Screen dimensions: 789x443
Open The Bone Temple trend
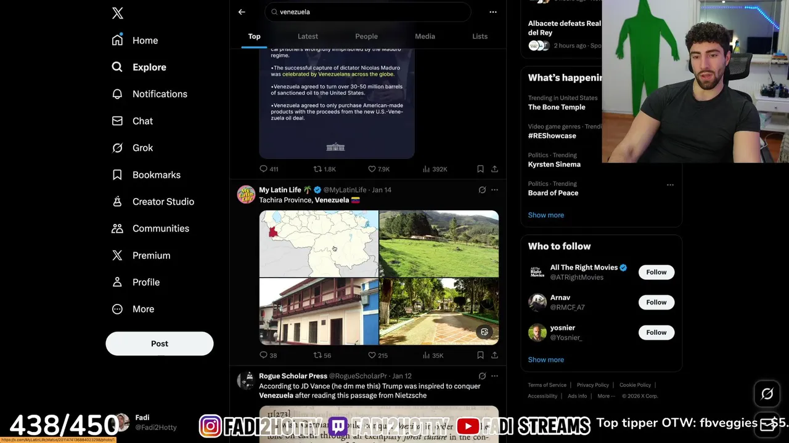pos(557,107)
